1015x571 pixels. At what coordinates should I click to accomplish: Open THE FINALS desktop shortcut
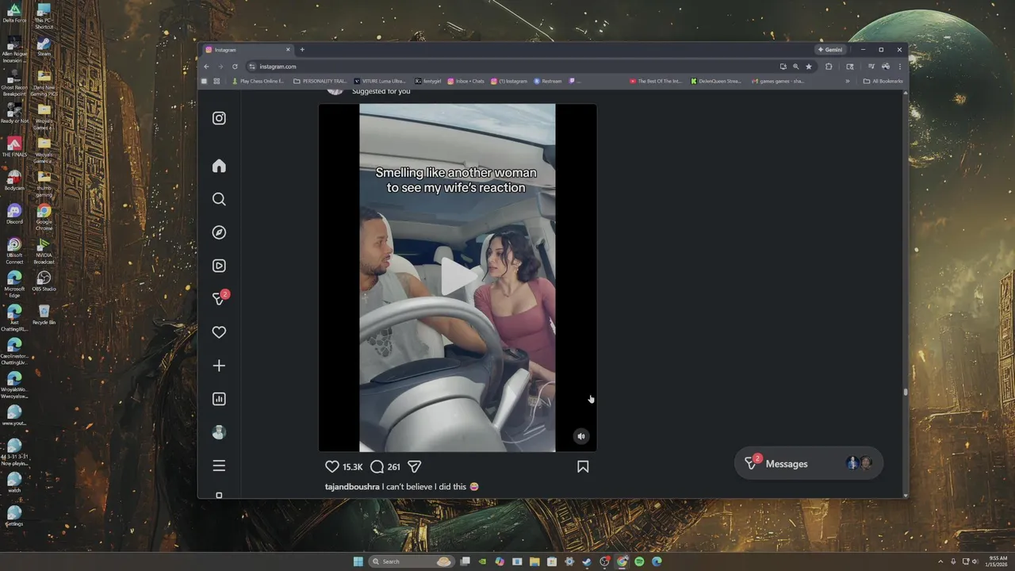(14, 147)
